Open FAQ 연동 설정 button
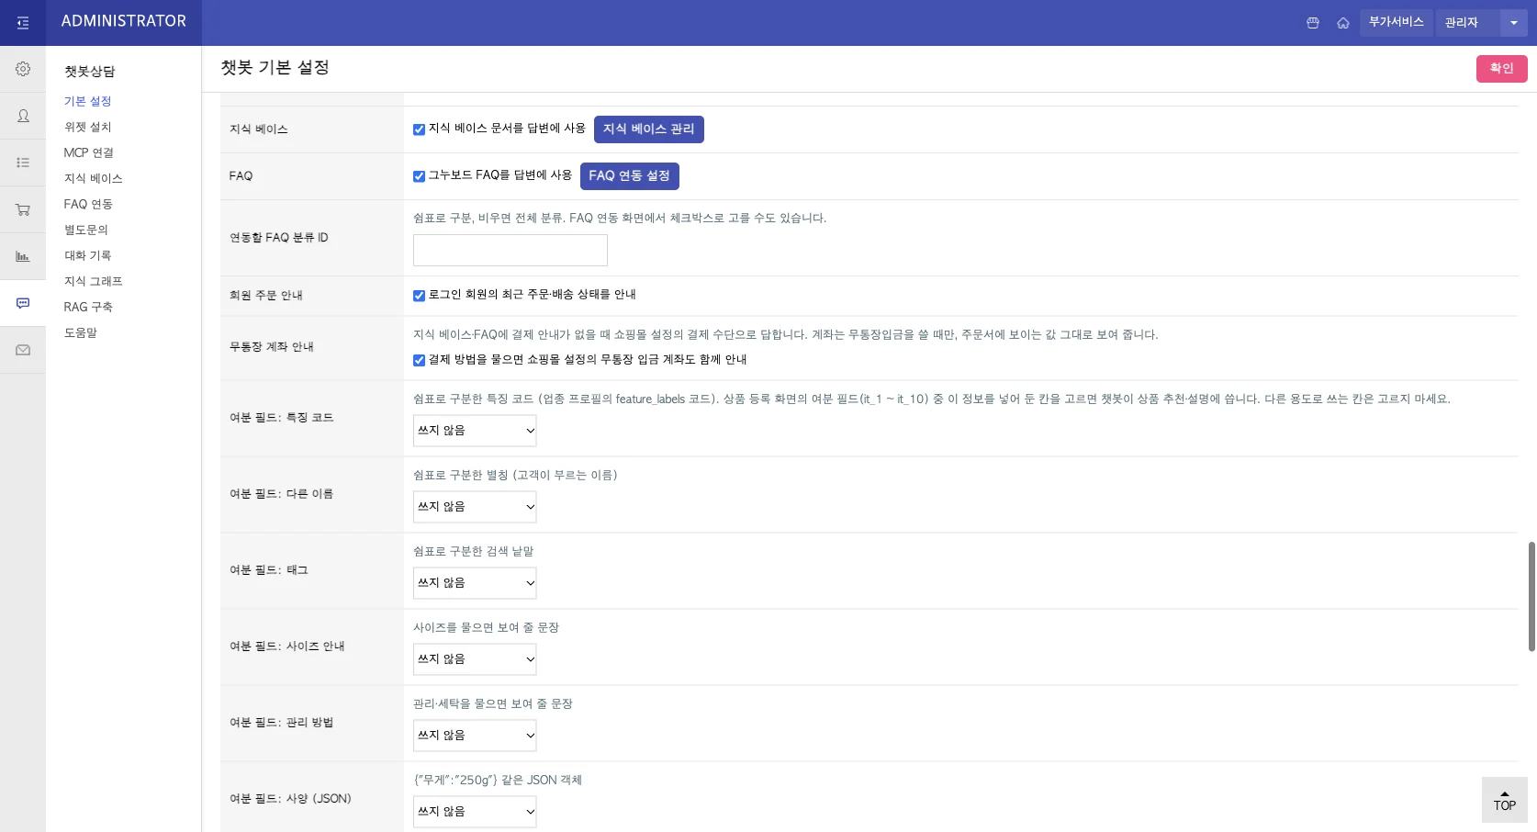Image resolution: width=1537 pixels, height=832 pixels. (x=629, y=176)
